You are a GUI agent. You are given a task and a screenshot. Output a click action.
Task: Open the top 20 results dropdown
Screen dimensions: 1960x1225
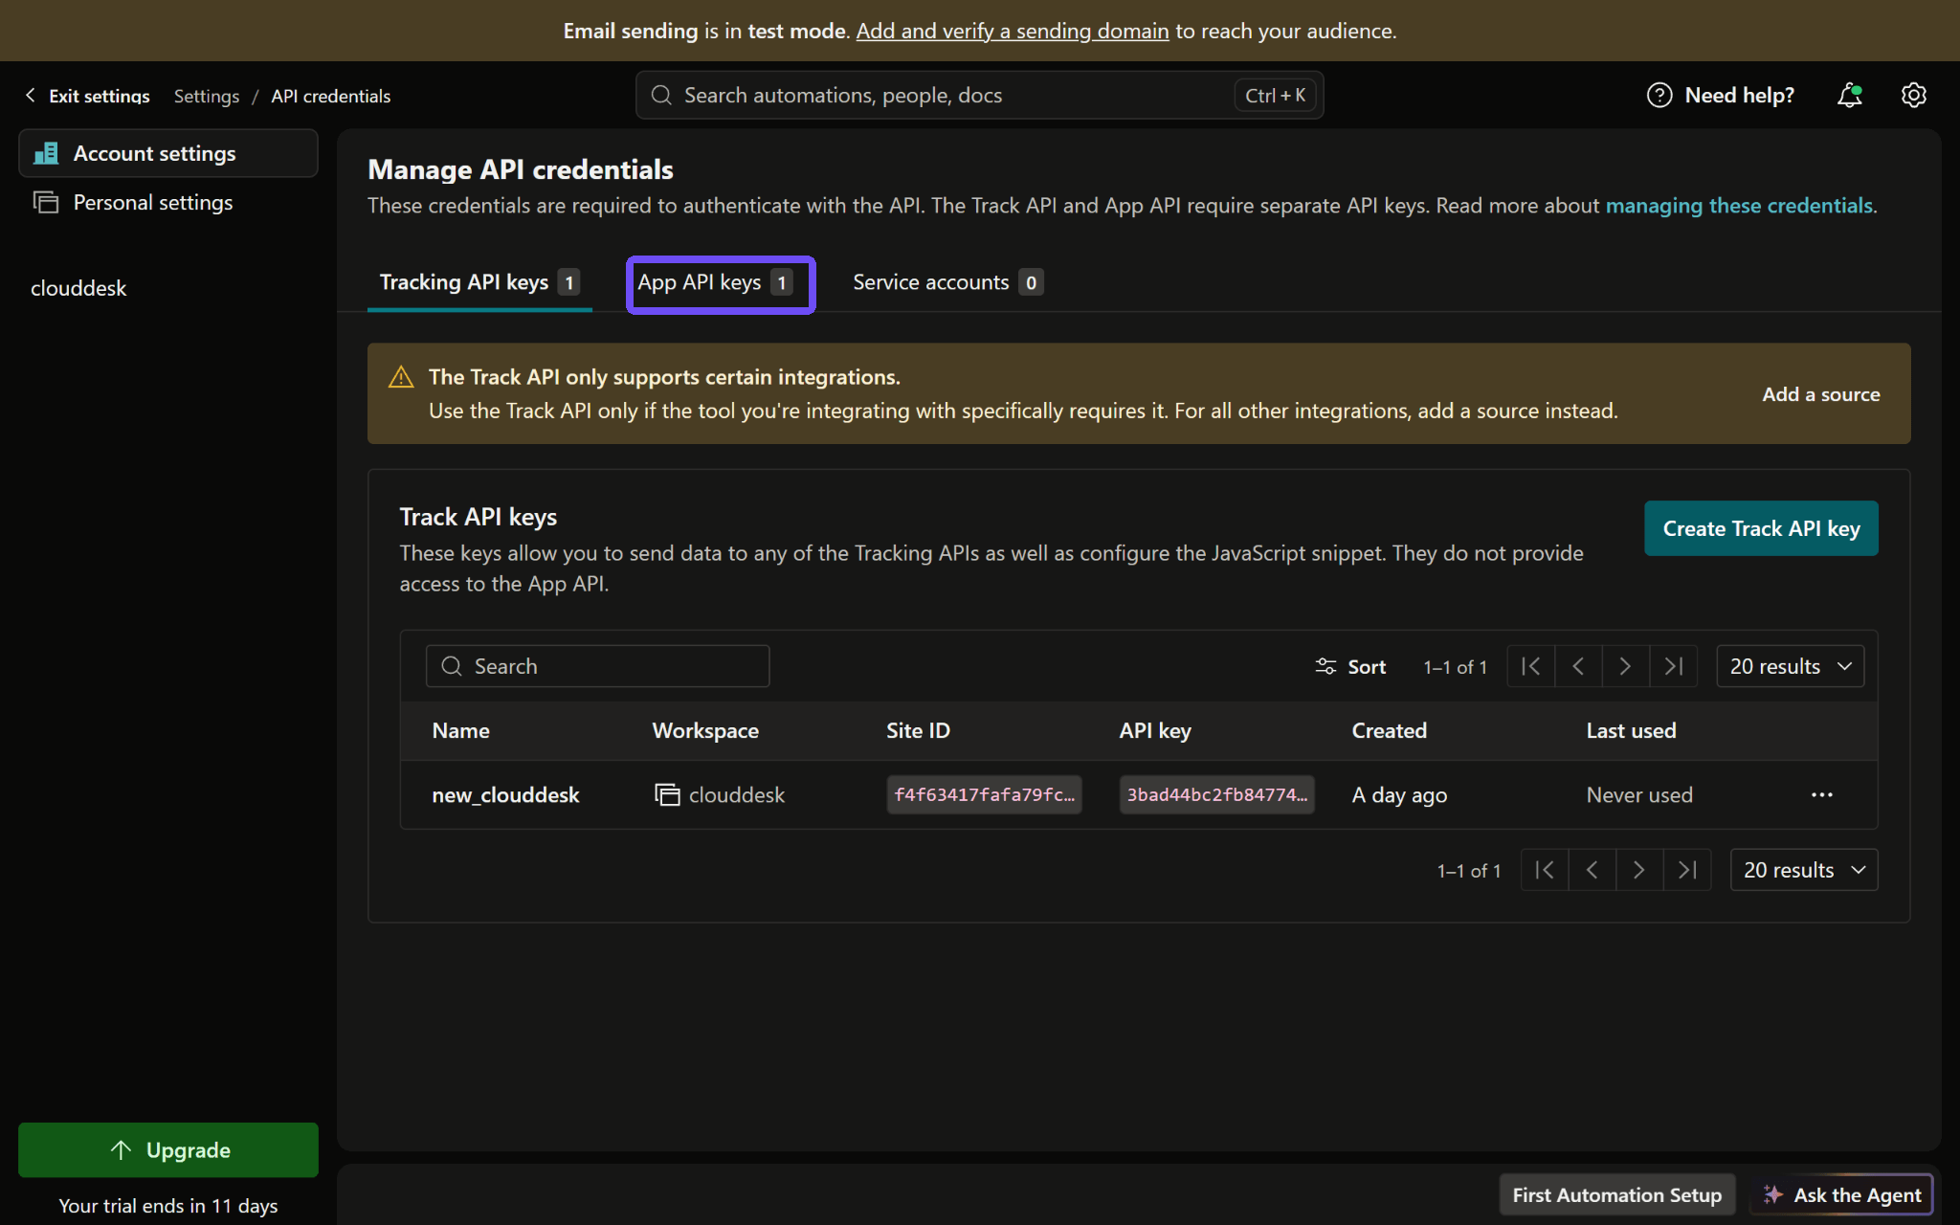[1790, 666]
